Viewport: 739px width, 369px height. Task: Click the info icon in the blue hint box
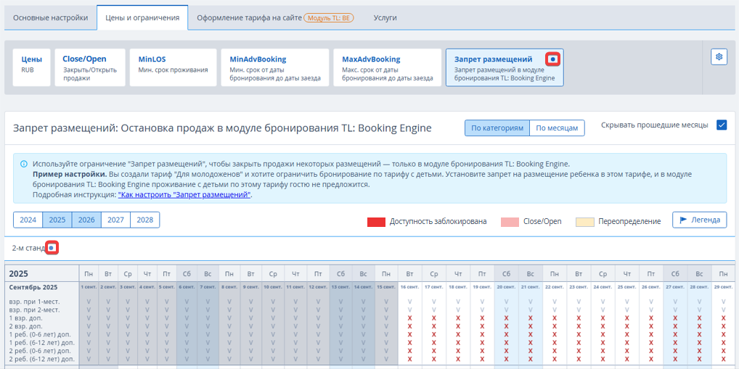[24, 164]
